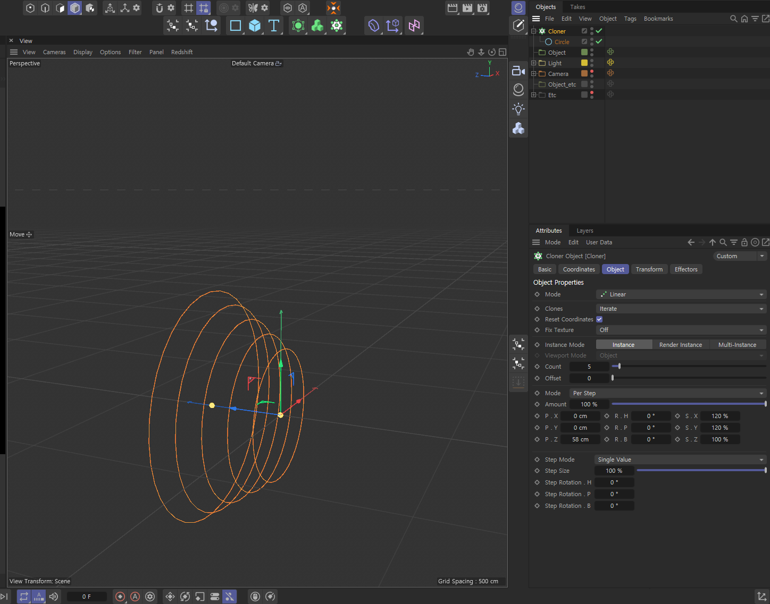Select Render Instance mode button
770x604 pixels.
point(681,345)
